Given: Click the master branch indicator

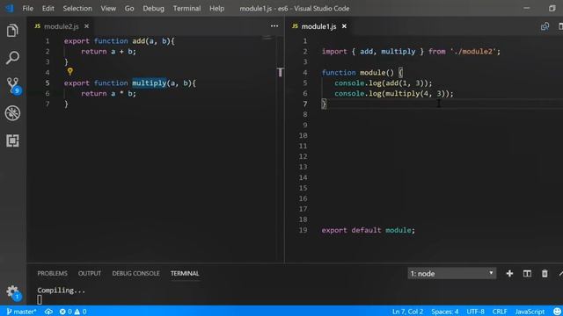Looking at the screenshot, I should [21, 312].
